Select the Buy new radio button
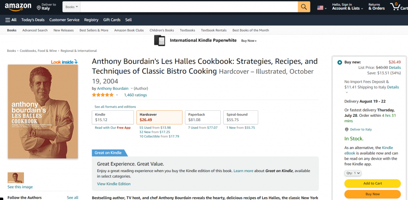 (339, 63)
